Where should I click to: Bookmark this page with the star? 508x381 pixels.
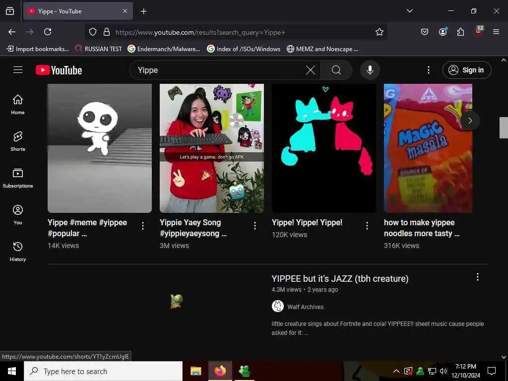pos(380,32)
